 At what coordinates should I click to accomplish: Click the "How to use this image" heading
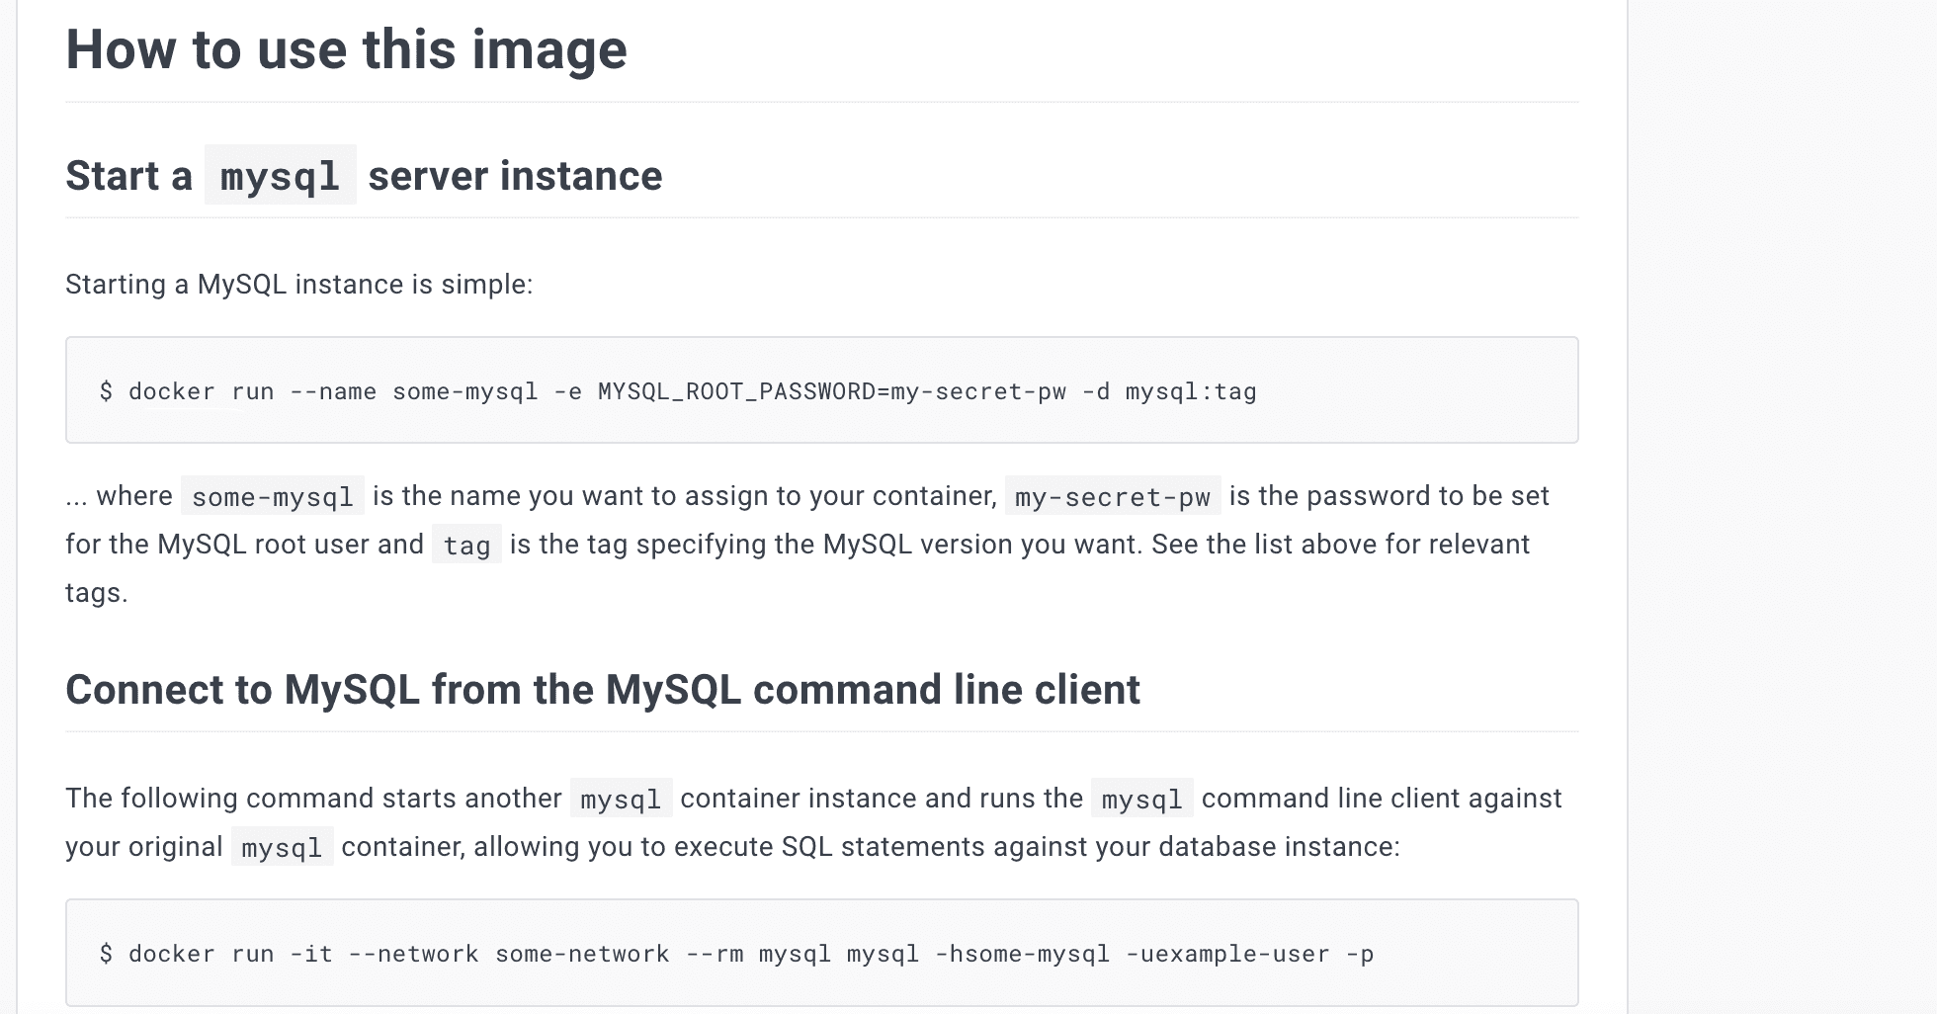(x=346, y=49)
